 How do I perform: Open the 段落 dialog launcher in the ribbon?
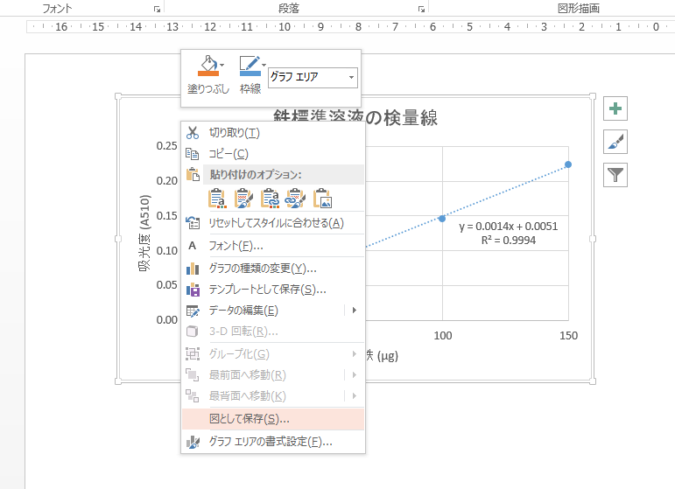422,9
